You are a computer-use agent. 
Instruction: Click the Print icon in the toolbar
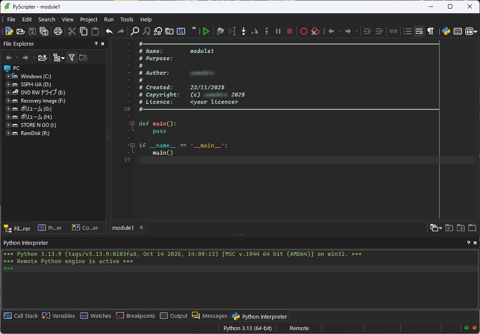point(58,31)
